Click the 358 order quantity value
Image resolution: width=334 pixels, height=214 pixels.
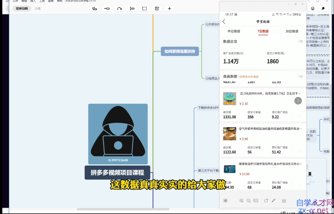pyautogui.click(x=251, y=117)
